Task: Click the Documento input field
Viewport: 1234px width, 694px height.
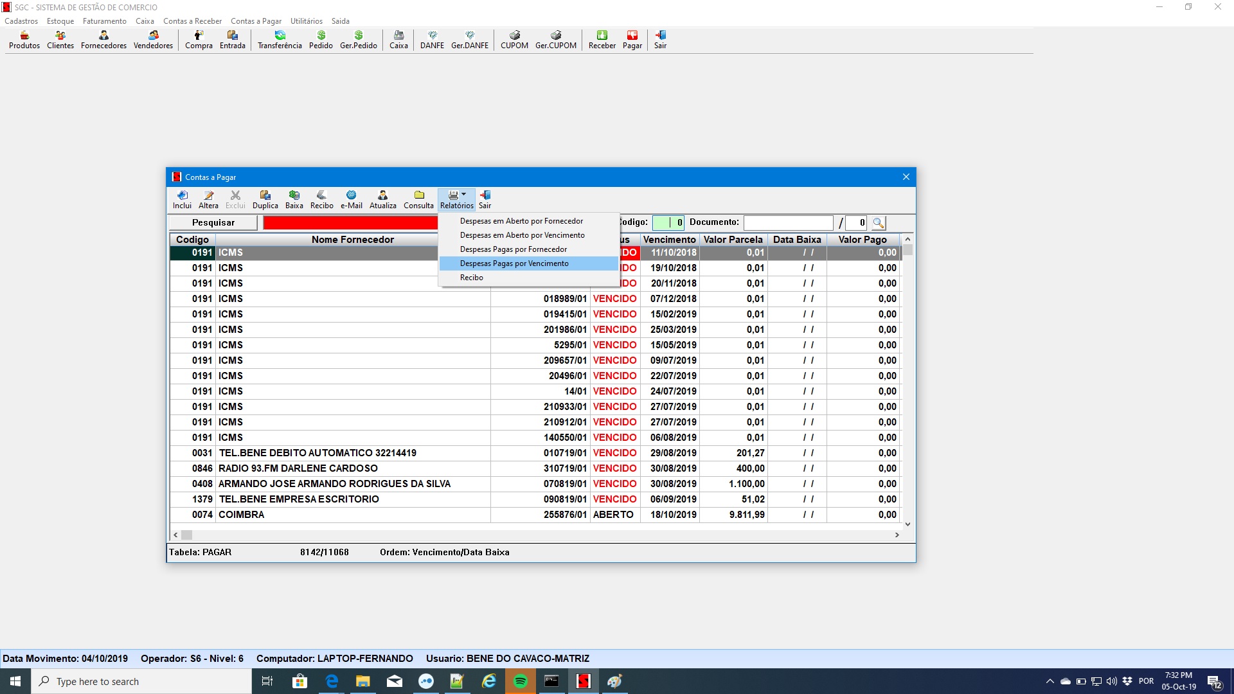Action: point(788,222)
